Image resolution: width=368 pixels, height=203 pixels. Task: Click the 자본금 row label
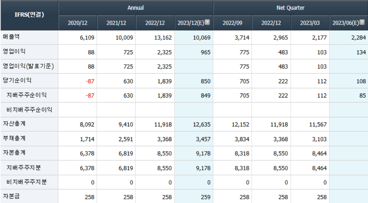click(x=11, y=196)
